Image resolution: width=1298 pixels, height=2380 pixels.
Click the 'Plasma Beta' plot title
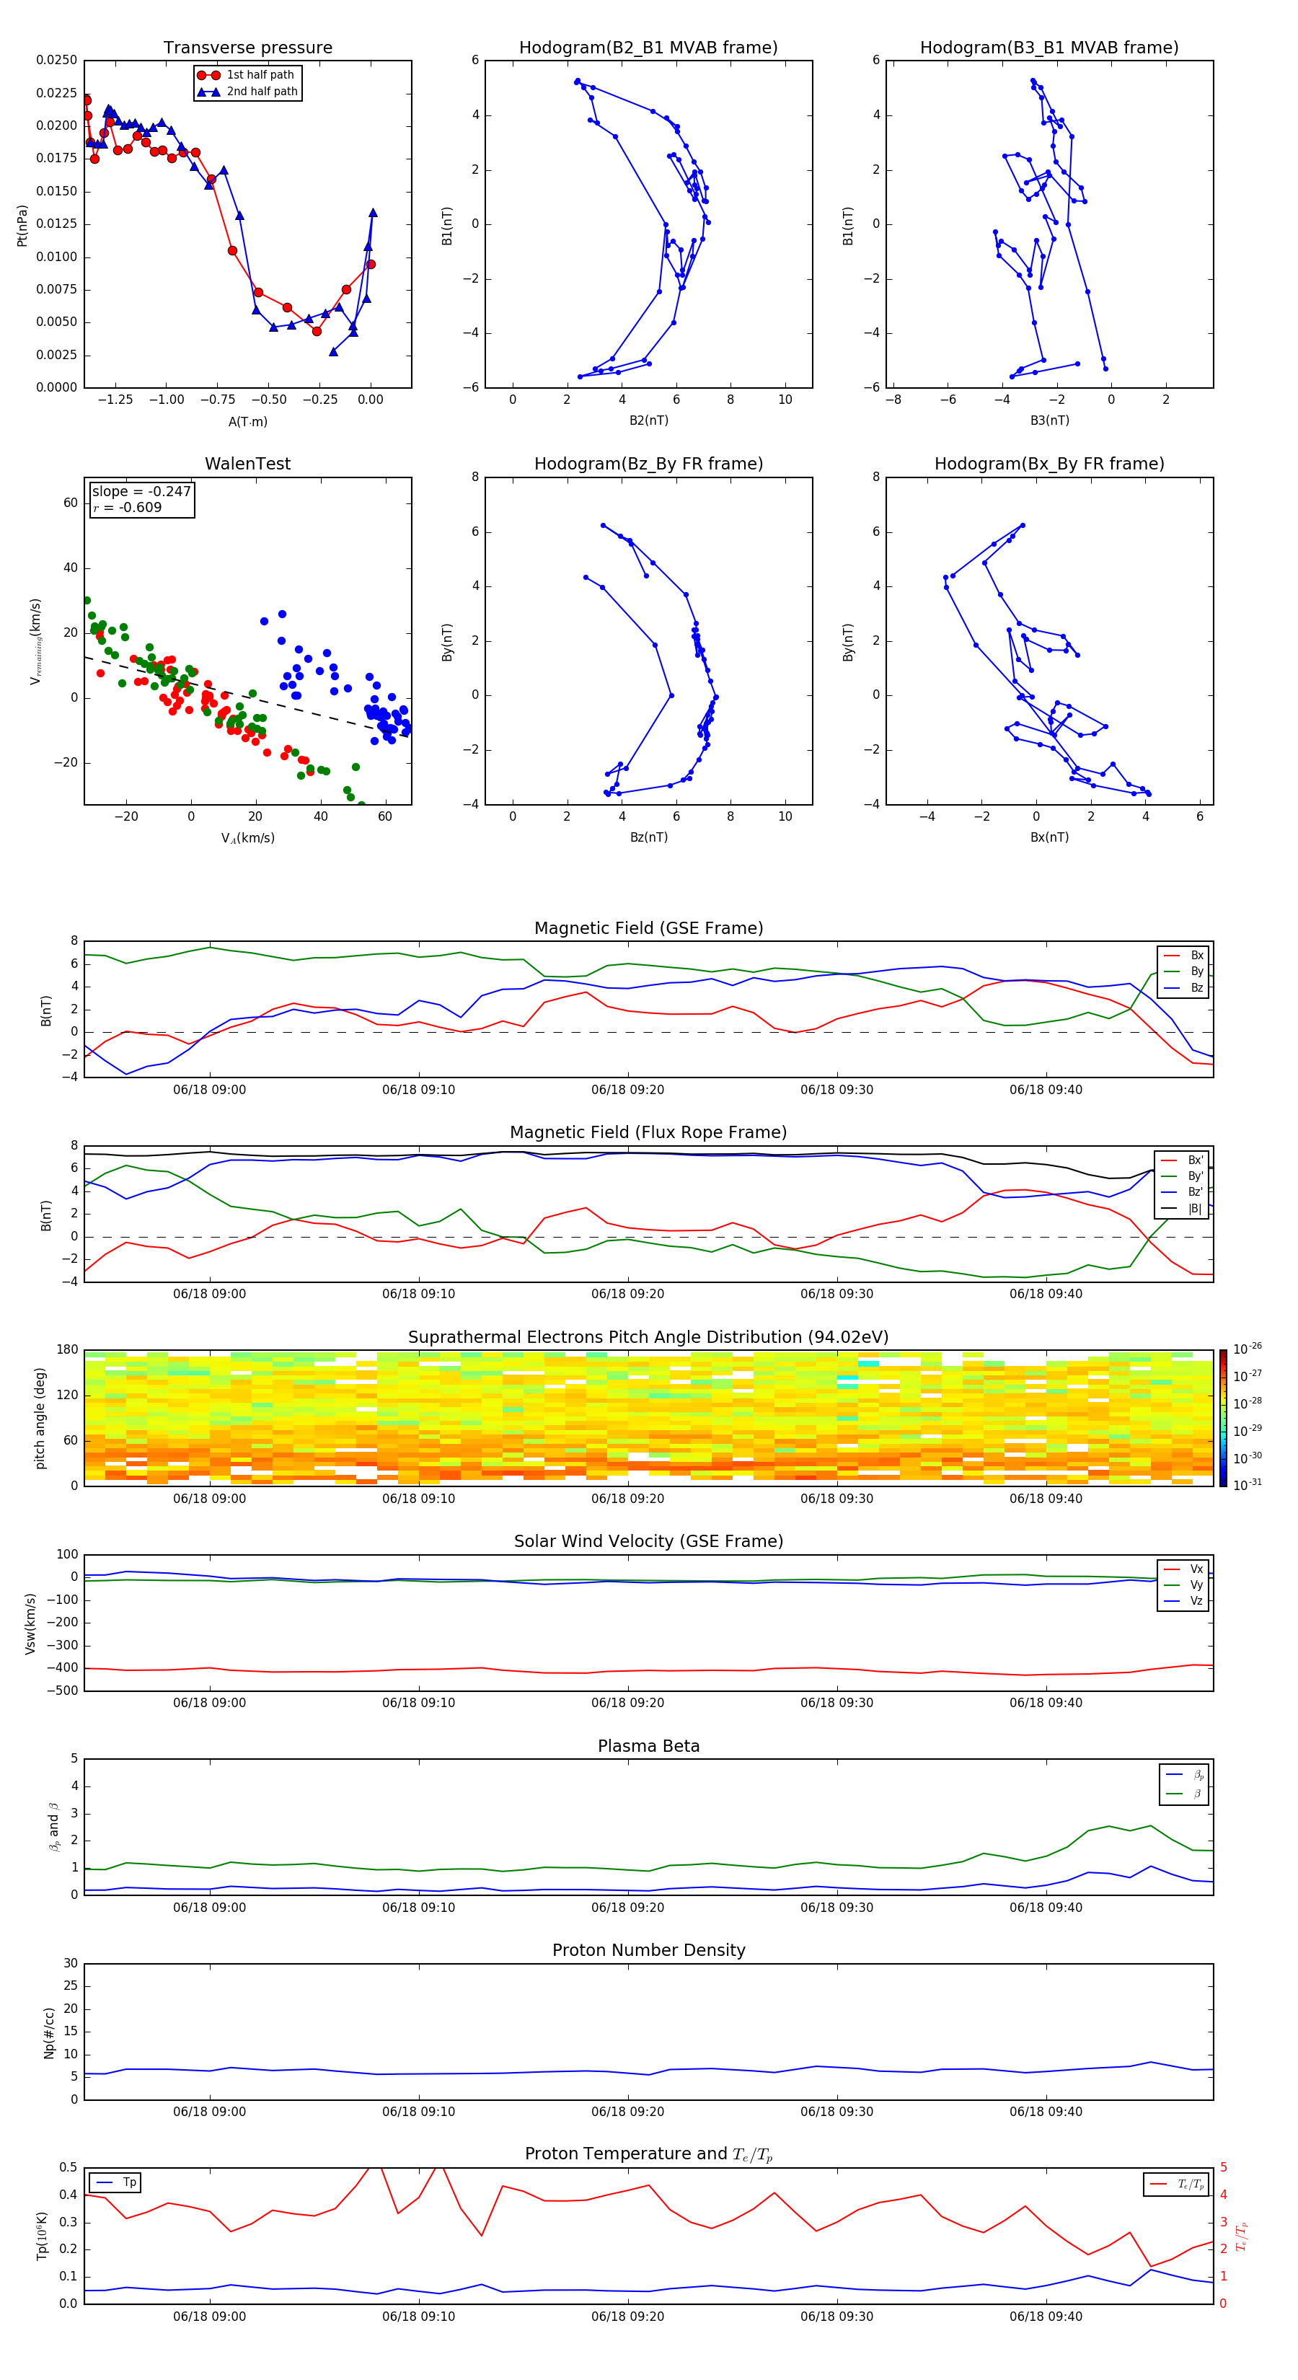(x=648, y=1746)
